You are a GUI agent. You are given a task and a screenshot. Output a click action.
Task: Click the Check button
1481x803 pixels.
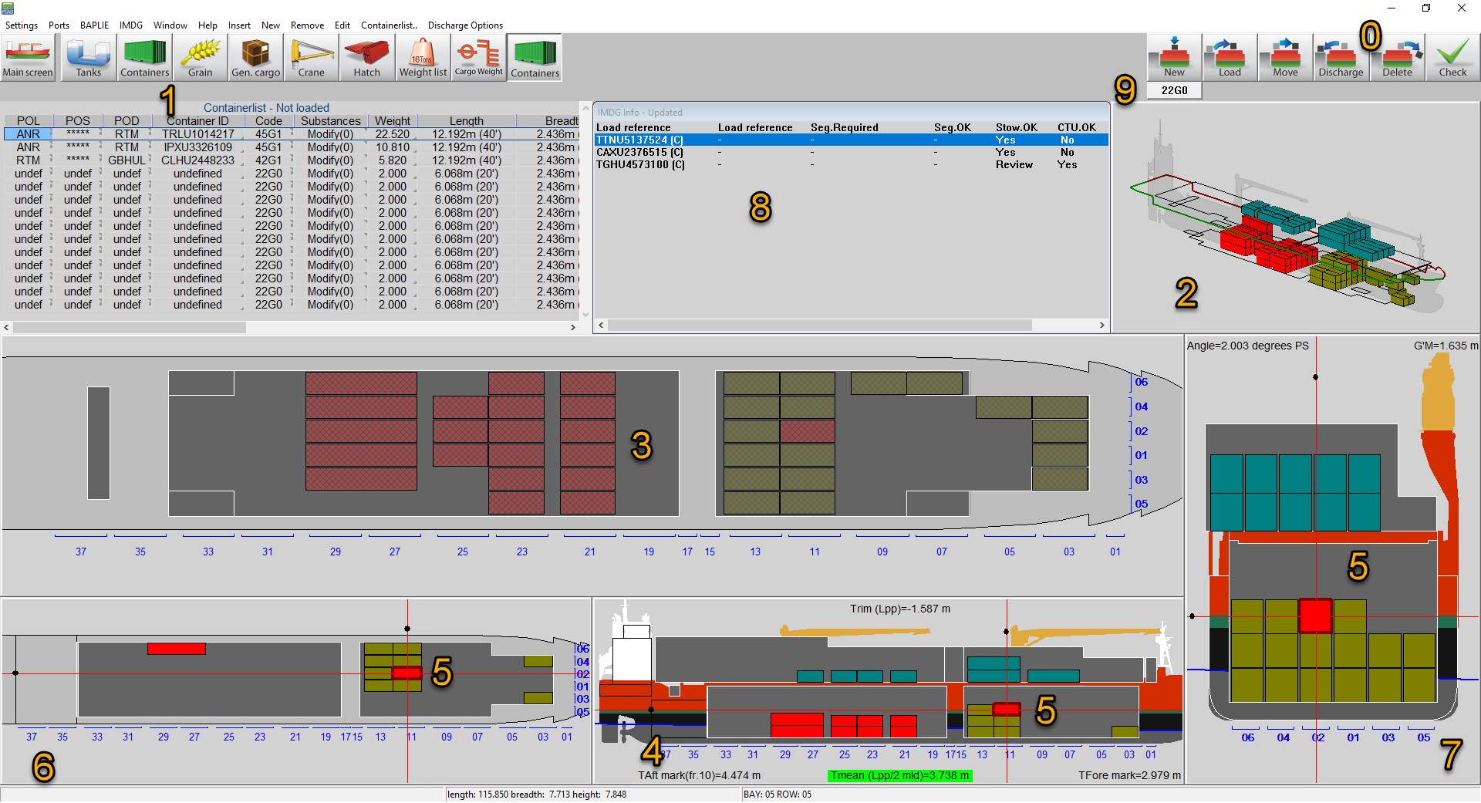tap(1452, 57)
